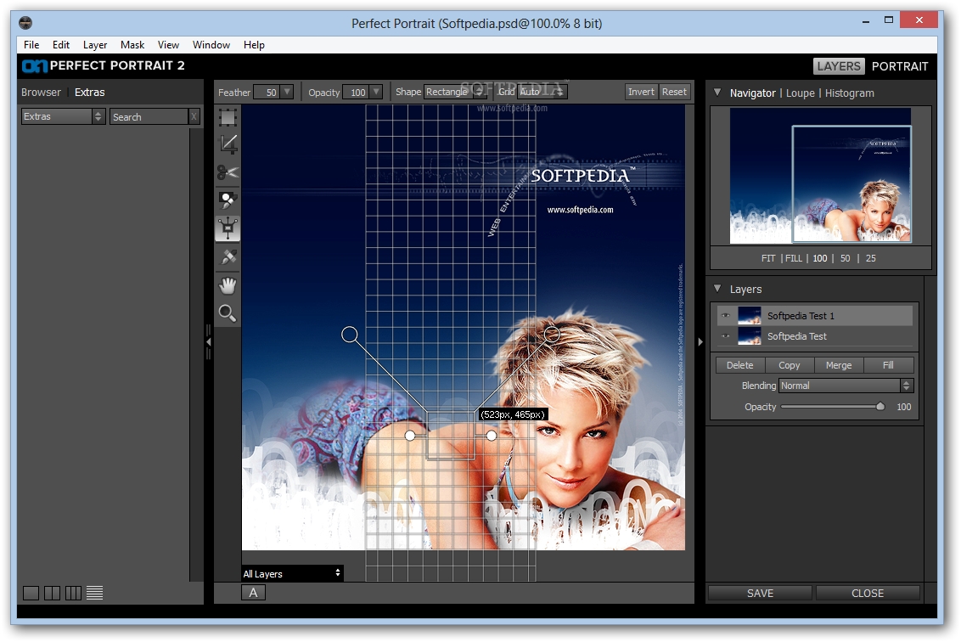
Task: Hide the Softpedia Test 1 layer
Action: tap(726, 316)
